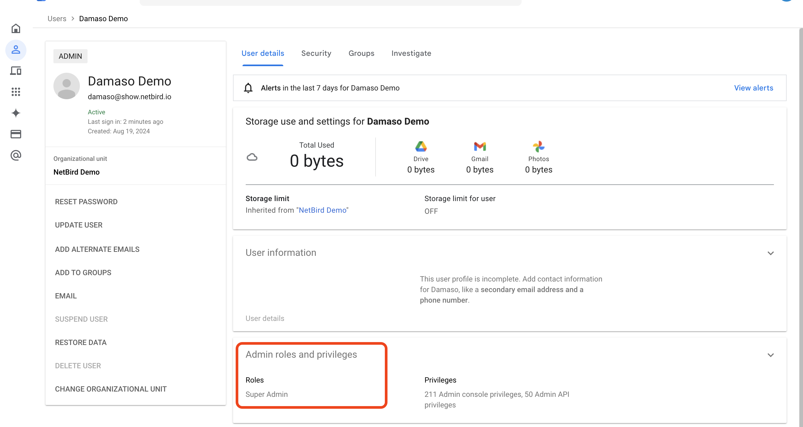Open the Home icon in sidebar
This screenshot has width=803, height=427.
pos(16,28)
